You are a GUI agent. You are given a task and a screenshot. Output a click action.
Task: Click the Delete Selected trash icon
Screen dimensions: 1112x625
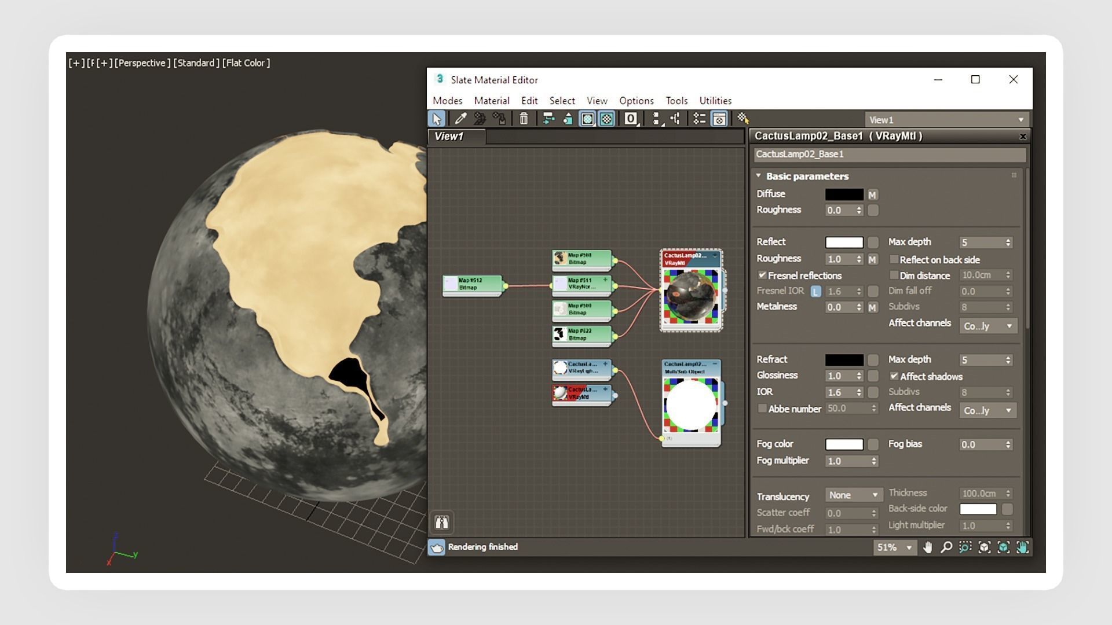coord(524,119)
